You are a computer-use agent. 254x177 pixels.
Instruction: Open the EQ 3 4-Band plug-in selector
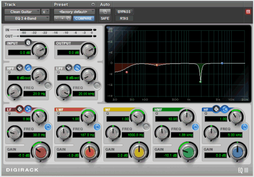tap(27, 19)
